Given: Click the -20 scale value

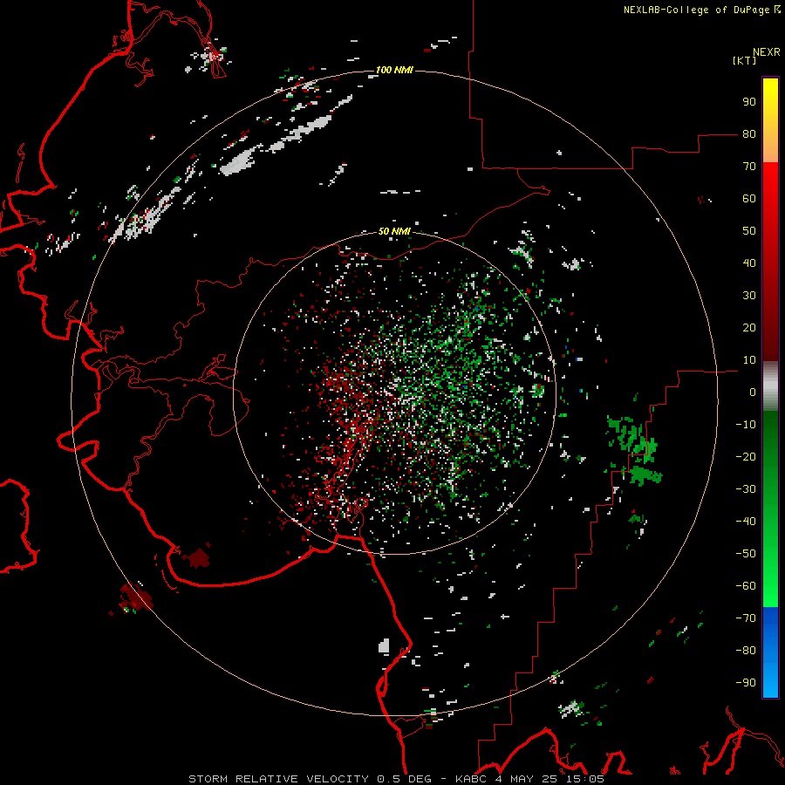Looking at the screenshot, I should (x=746, y=457).
